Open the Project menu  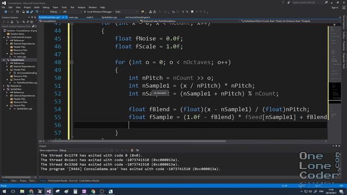click(x=27, y=7)
